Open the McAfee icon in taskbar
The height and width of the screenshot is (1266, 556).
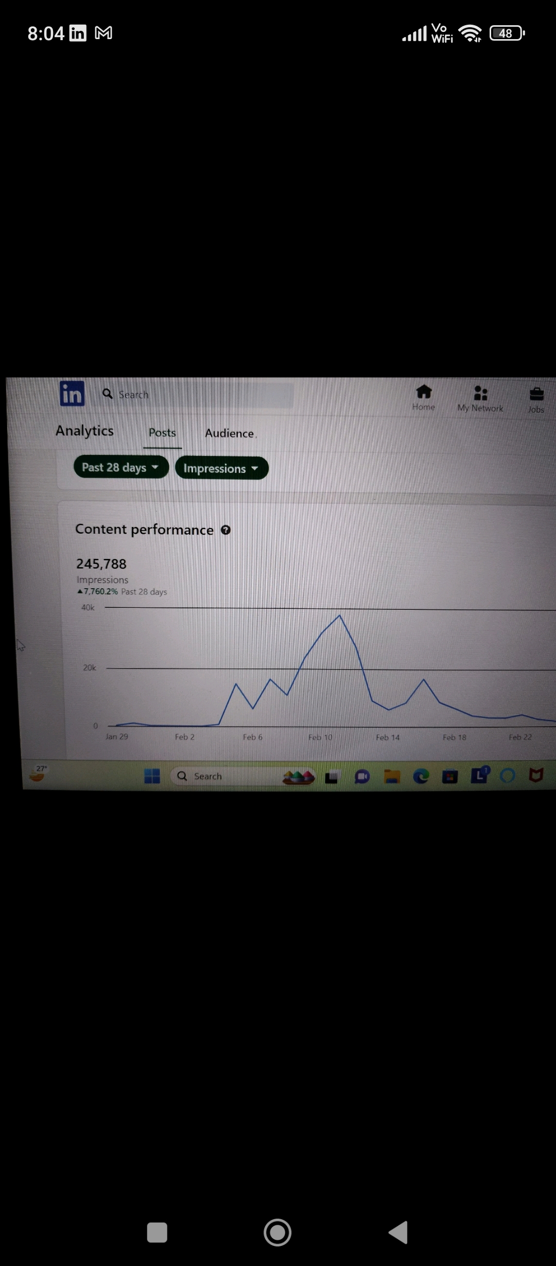[x=536, y=775]
